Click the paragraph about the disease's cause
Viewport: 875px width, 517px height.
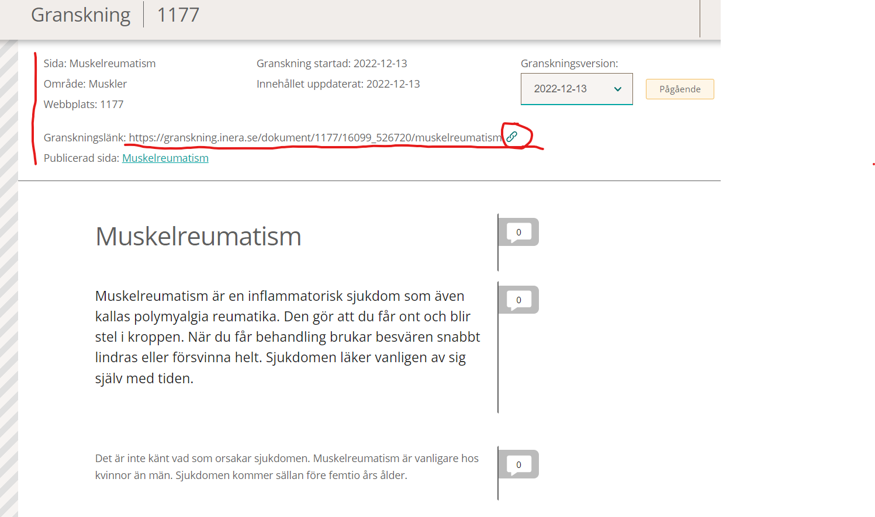point(286,467)
